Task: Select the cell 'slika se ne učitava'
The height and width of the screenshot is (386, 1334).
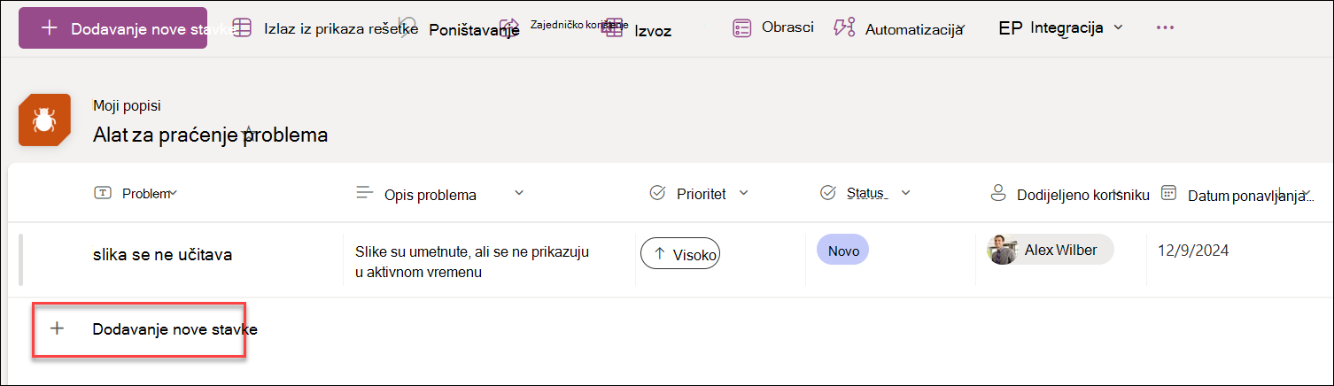Action: coord(163,255)
